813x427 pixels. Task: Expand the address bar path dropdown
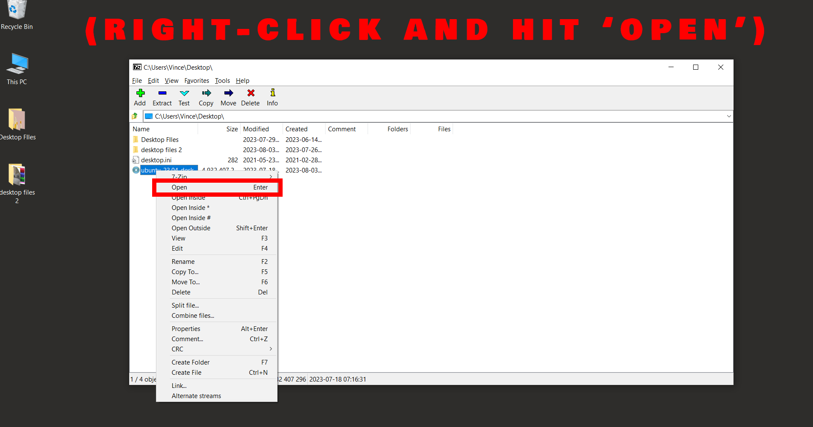click(x=728, y=116)
